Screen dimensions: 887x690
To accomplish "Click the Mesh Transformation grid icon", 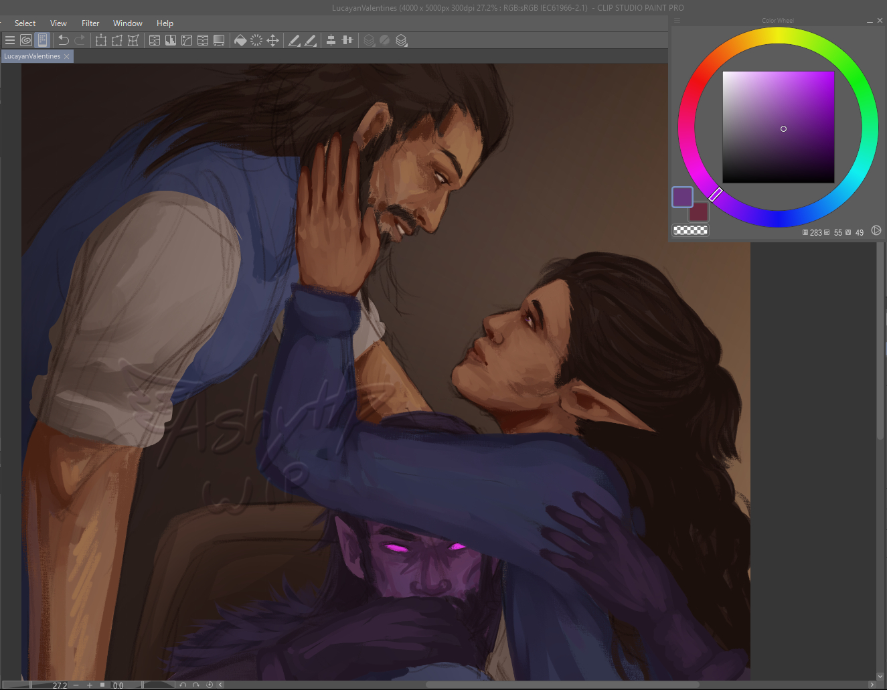I will click(x=133, y=41).
